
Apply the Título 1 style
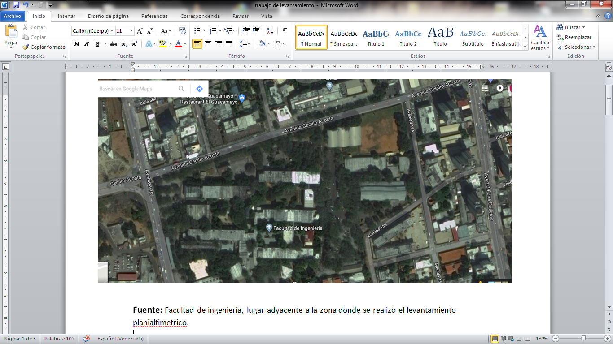pos(376,37)
